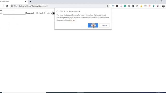The height and width of the screenshot is (93, 166).
Task: Click the 'Confirm Form Resubmission' dialog title
Action: pyautogui.click(x=68, y=11)
